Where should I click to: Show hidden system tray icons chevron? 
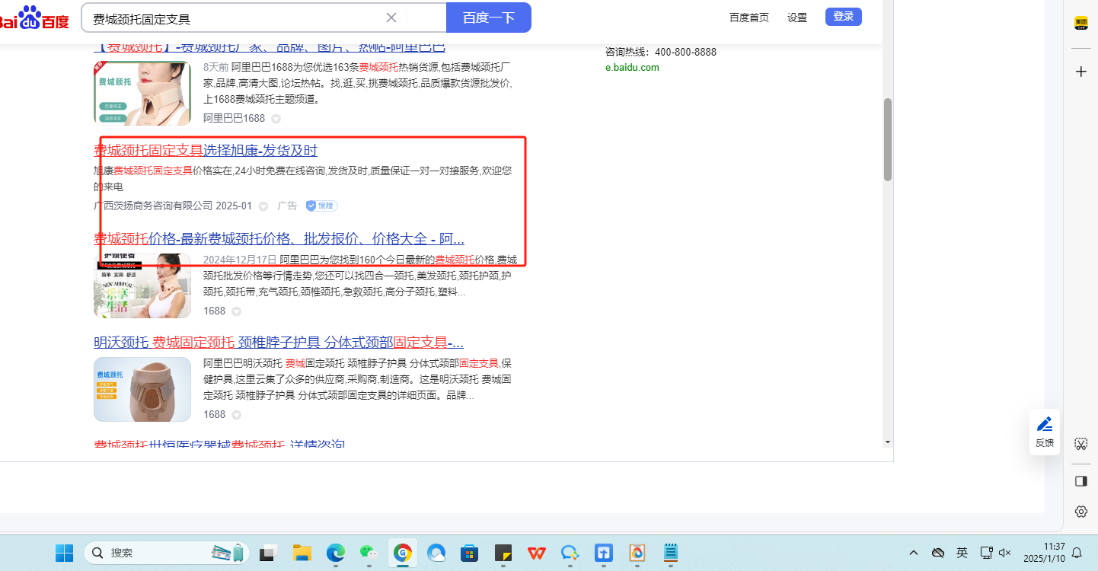point(914,553)
